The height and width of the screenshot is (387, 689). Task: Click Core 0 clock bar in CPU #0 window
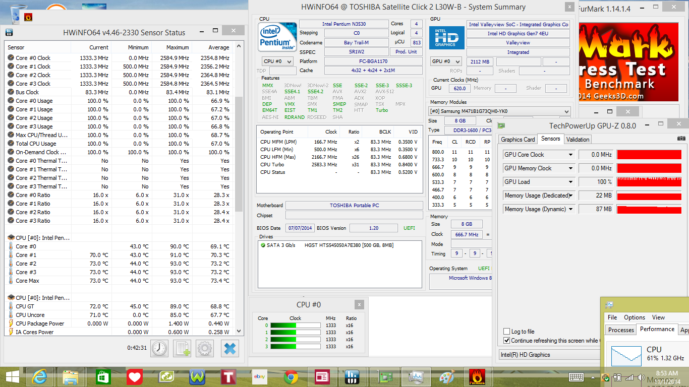[296, 326]
